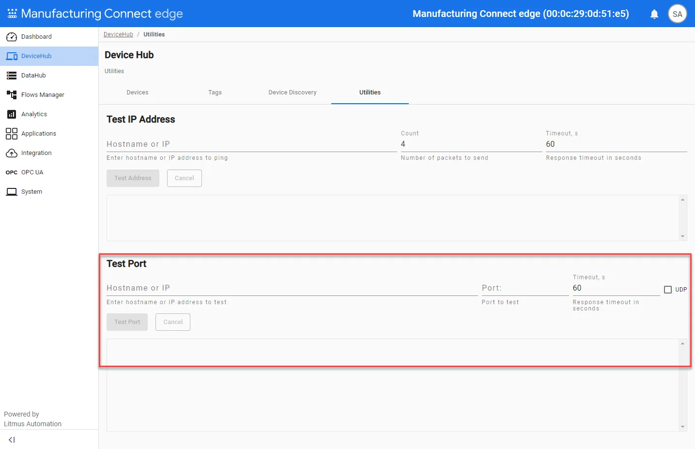Viewport: 695px width, 449px height.
Task: Cancel the Test Port operation
Action: [173, 322]
